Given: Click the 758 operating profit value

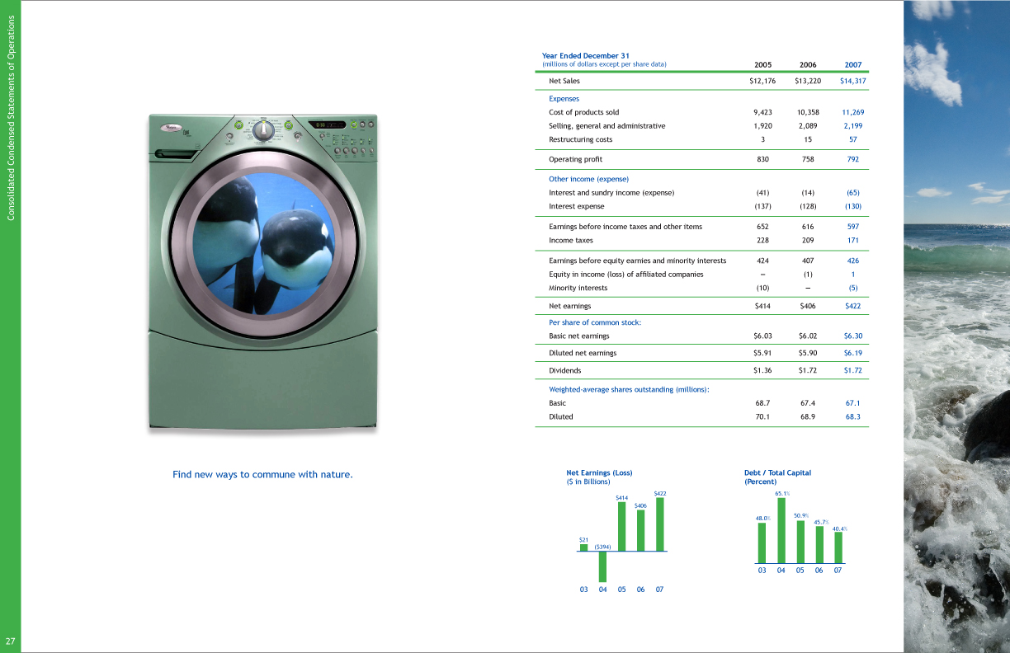Looking at the screenshot, I should [808, 159].
